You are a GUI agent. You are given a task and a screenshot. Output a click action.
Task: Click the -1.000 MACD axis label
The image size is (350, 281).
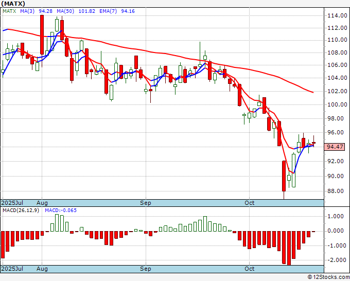point(336,245)
